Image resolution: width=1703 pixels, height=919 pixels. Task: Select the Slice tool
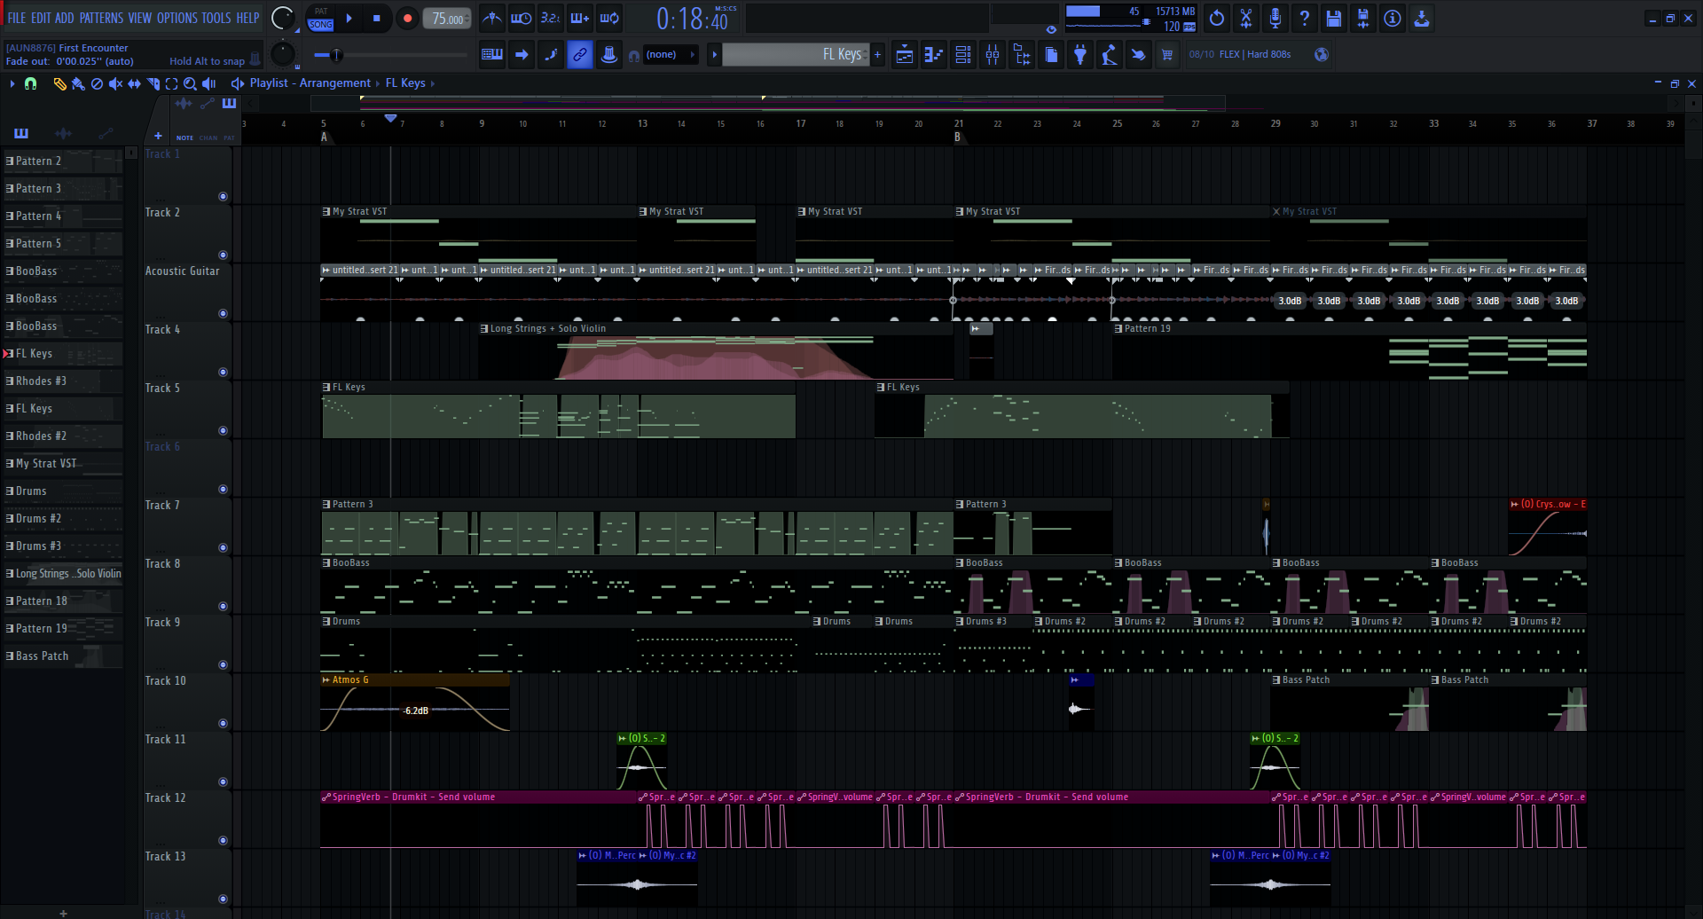153,83
